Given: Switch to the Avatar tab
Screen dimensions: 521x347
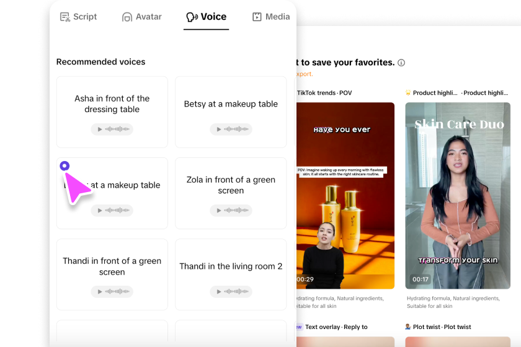Looking at the screenshot, I should click(x=141, y=17).
